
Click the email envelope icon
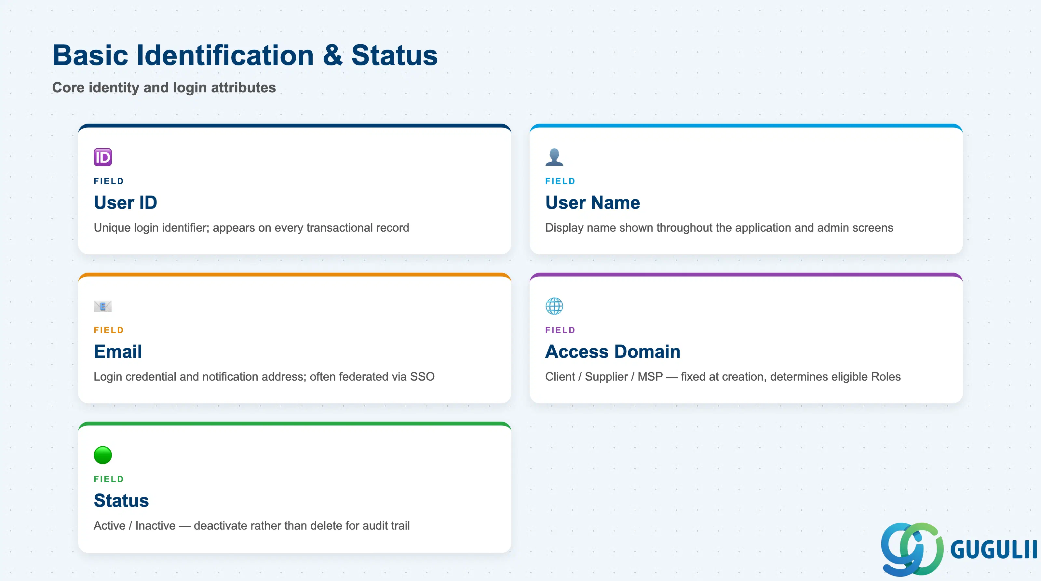coord(103,306)
